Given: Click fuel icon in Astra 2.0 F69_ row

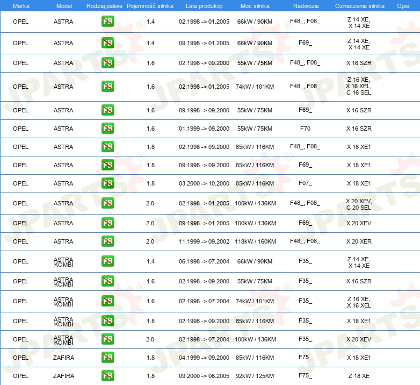Looking at the screenshot, I should [x=107, y=223].
